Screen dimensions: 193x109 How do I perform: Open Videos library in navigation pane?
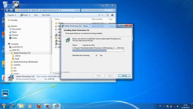(14, 38)
